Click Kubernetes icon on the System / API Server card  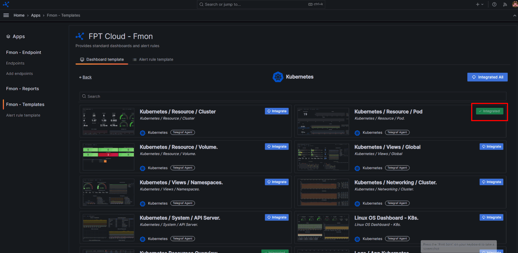(x=142, y=239)
